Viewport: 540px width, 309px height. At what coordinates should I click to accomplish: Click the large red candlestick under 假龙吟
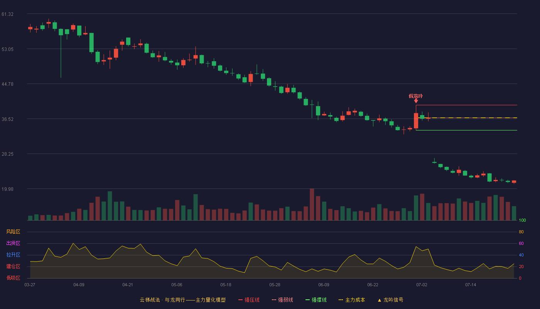[x=416, y=121]
